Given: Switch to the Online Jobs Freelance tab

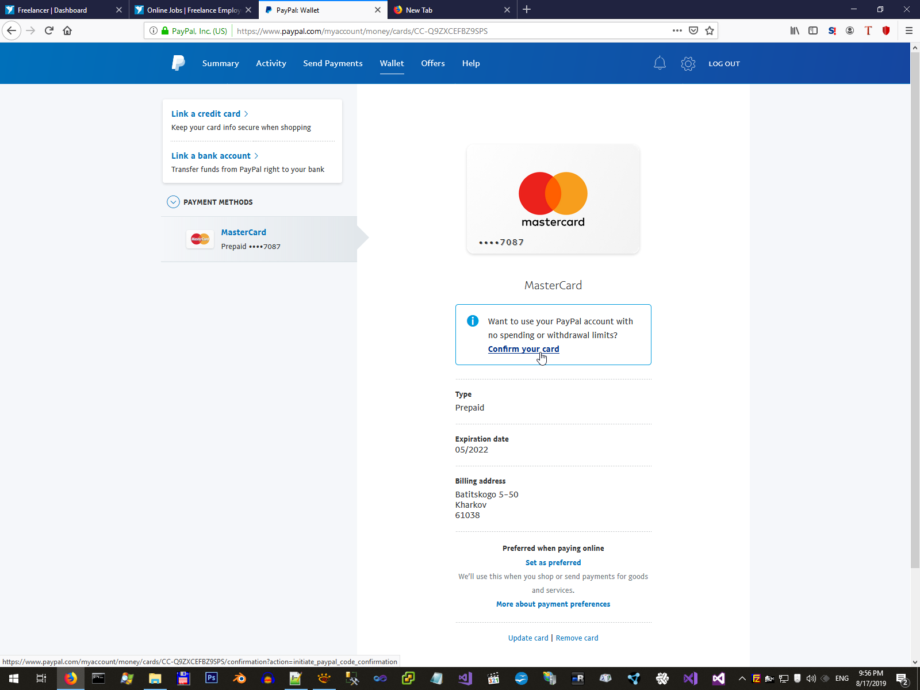Looking at the screenshot, I should tap(193, 10).
